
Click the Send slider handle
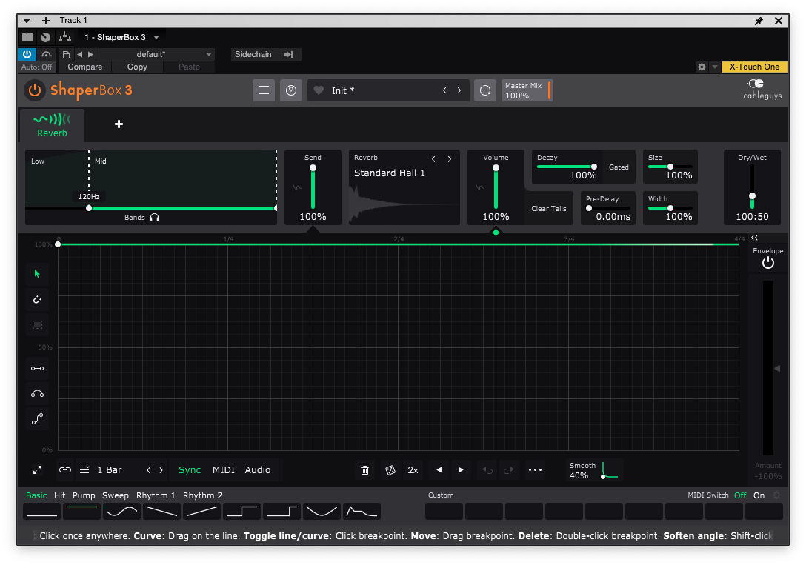coord(313,168)
